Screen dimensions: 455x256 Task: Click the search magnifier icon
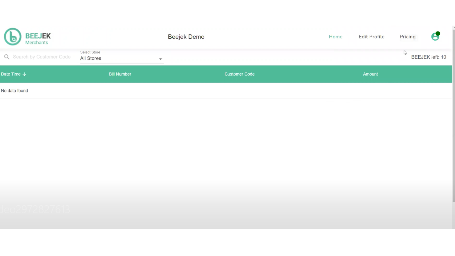(x=7, y=57)
